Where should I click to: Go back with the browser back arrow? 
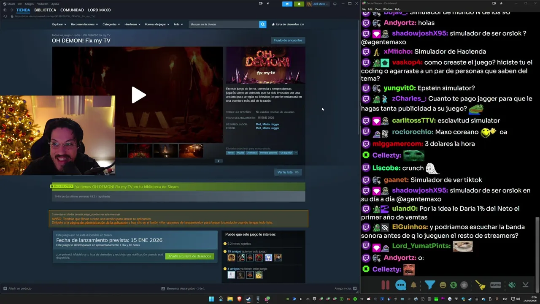click(5, 10)
